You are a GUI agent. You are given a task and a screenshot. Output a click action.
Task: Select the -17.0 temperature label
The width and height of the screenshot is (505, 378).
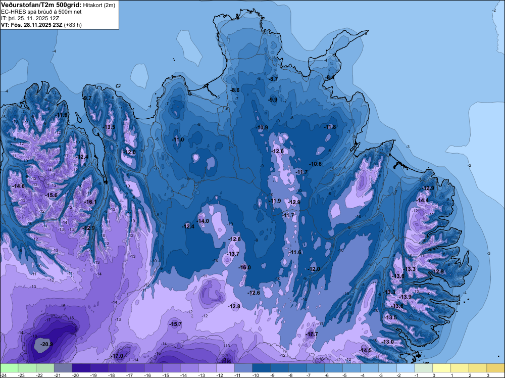click(117, 356)
